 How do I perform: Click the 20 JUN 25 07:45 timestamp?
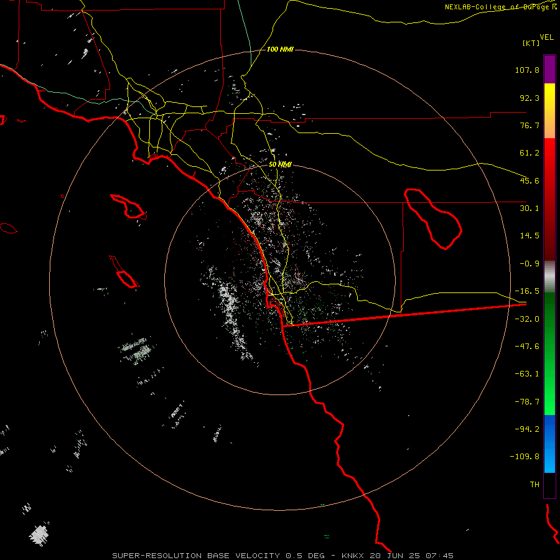click(411, 556)
